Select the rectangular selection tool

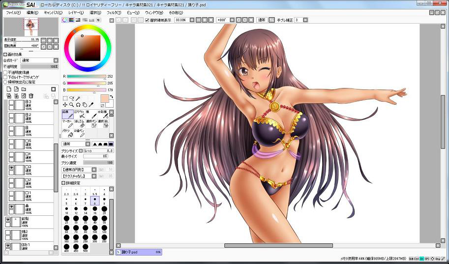click(x=65, y=98)
